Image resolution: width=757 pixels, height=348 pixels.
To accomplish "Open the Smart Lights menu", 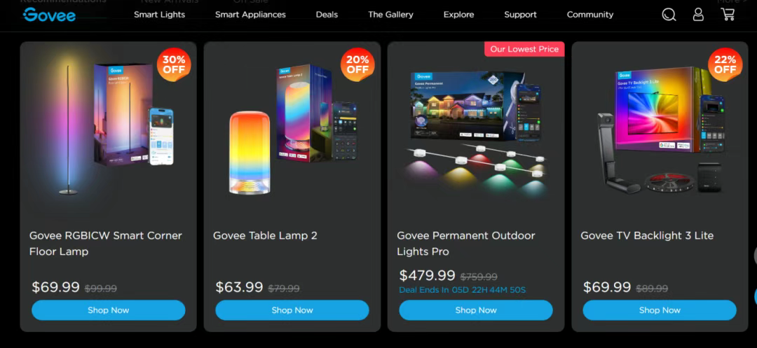I will [159, 15].
